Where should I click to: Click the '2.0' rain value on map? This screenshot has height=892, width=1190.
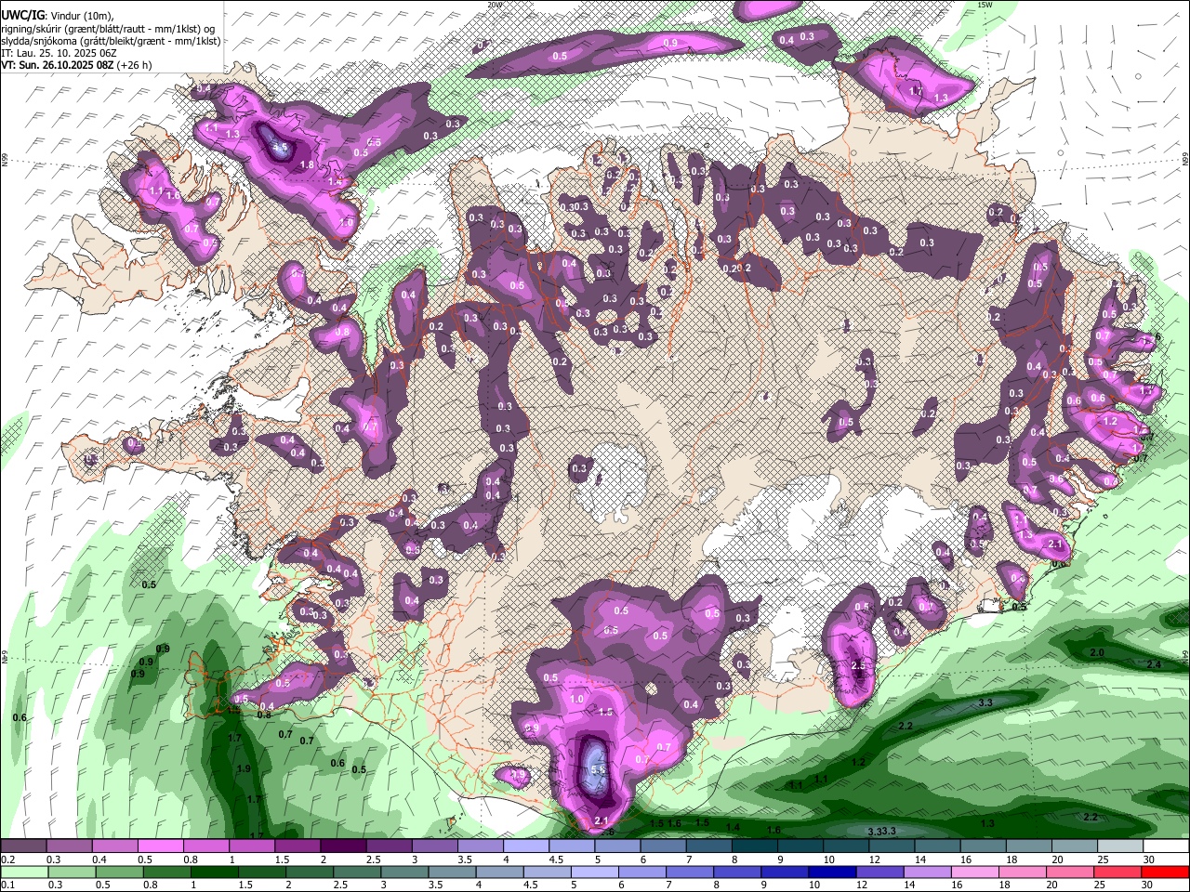(1097, 653)
